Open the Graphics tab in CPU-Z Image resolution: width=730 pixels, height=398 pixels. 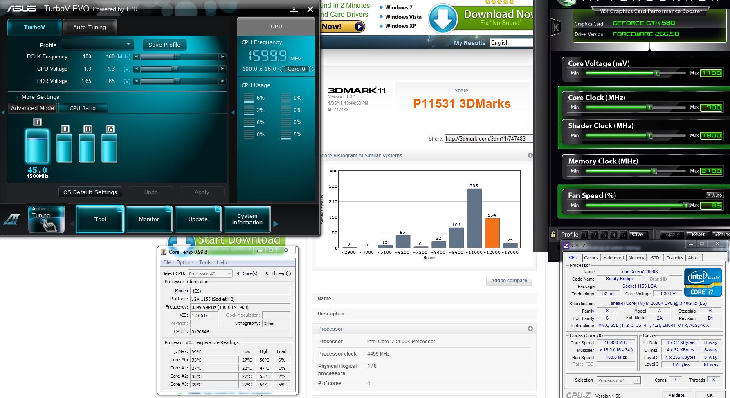tap(674, 258)
